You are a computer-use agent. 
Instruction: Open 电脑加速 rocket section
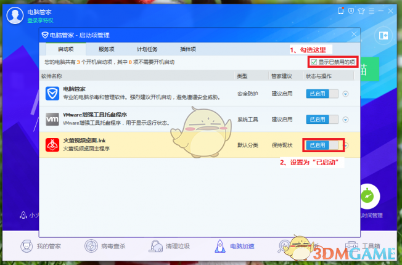pos(234,247)
